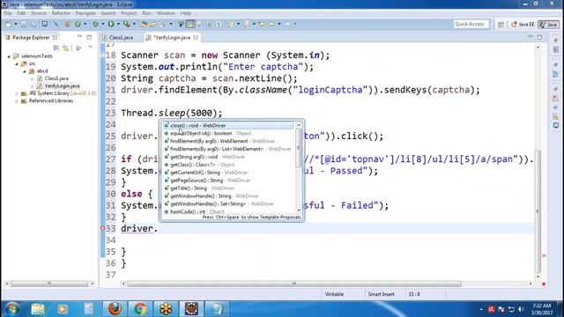The width and height of the screenshot is (564, 317).
Task: Open Firefox from the taskbar
Action: (115, 309)
